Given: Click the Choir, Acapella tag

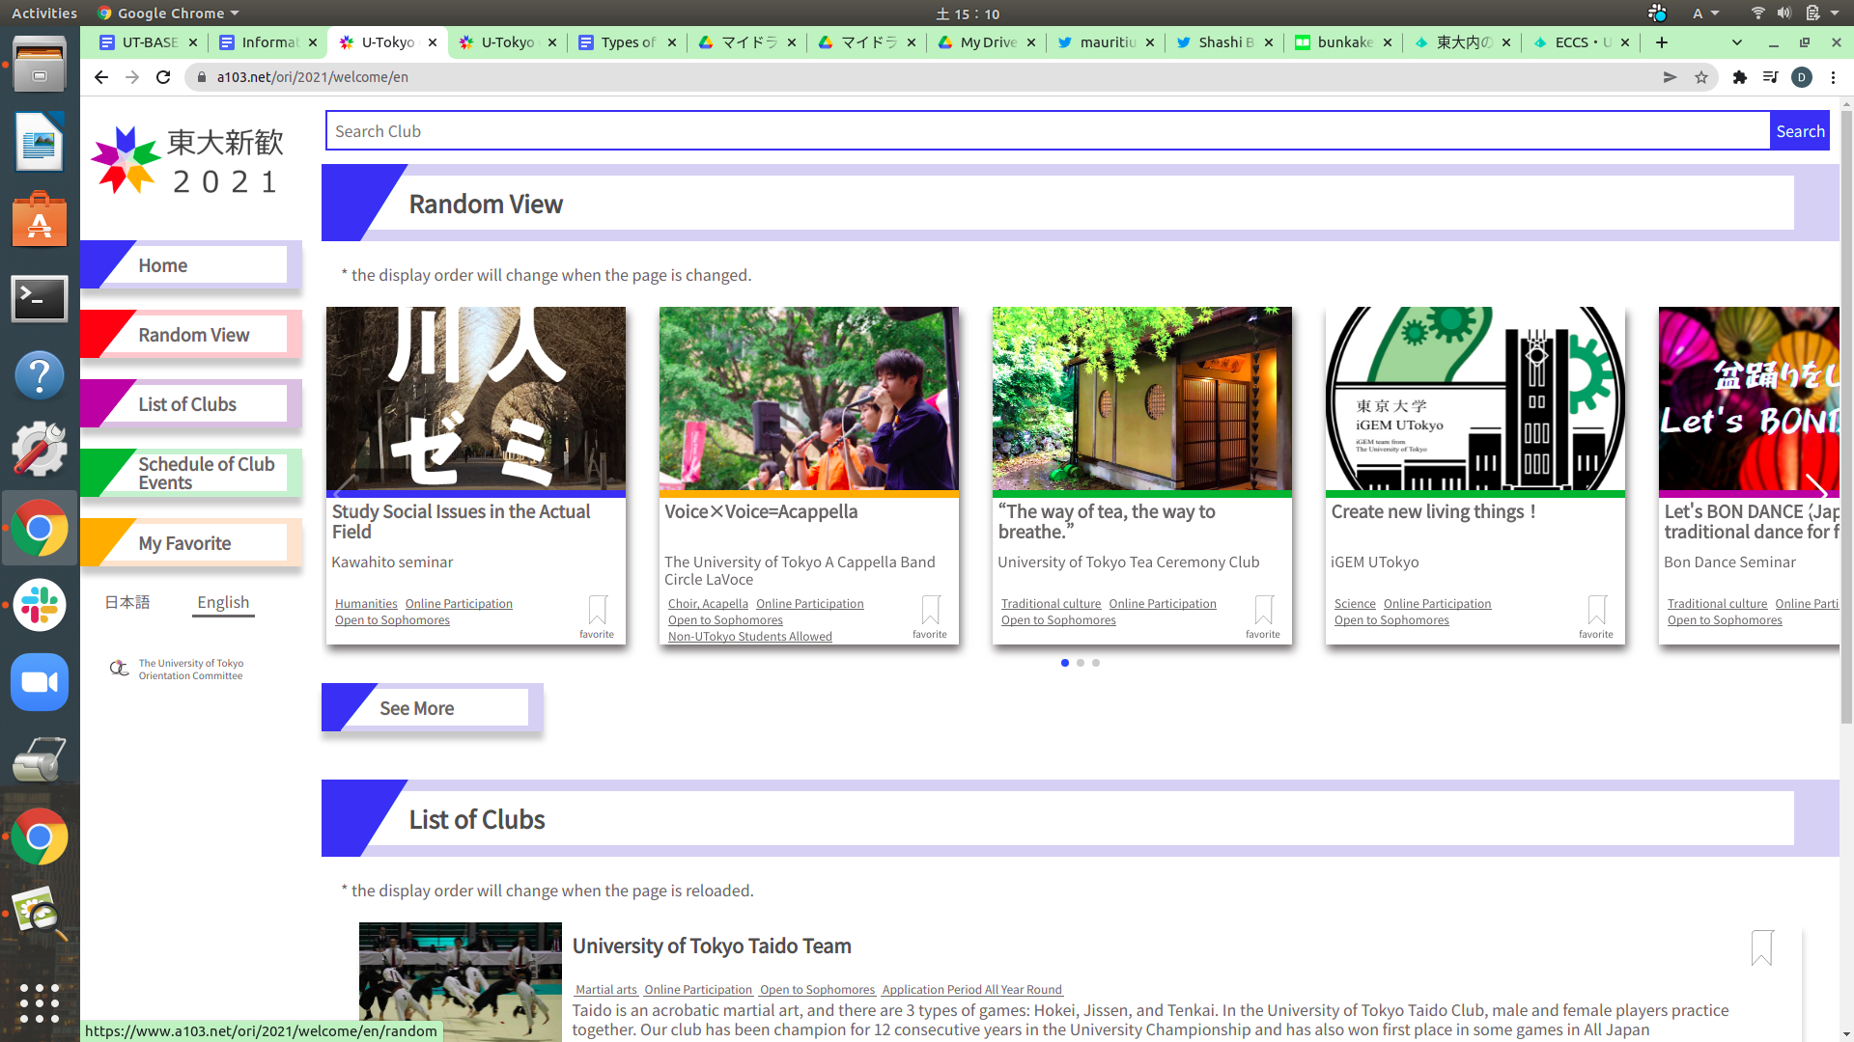Looking at the screenshot, I should (708, 604).
